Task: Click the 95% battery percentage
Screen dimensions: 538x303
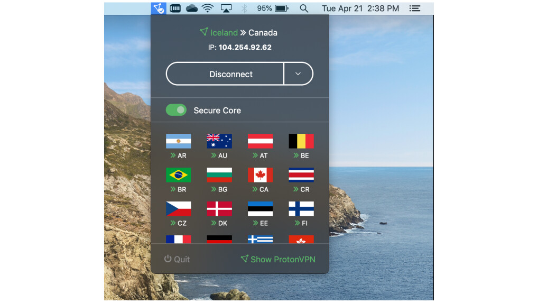Action: pos(265,8)
